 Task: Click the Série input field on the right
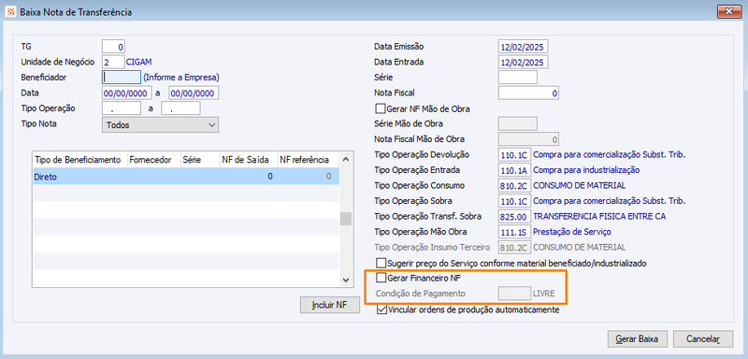pyautogui.click(x=518, y=78)
